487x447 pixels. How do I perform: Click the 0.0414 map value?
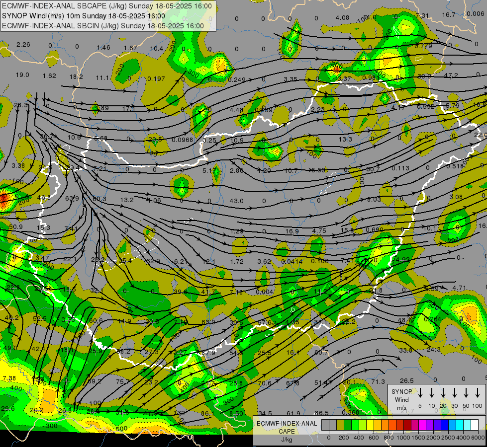[x=292, y=262]
